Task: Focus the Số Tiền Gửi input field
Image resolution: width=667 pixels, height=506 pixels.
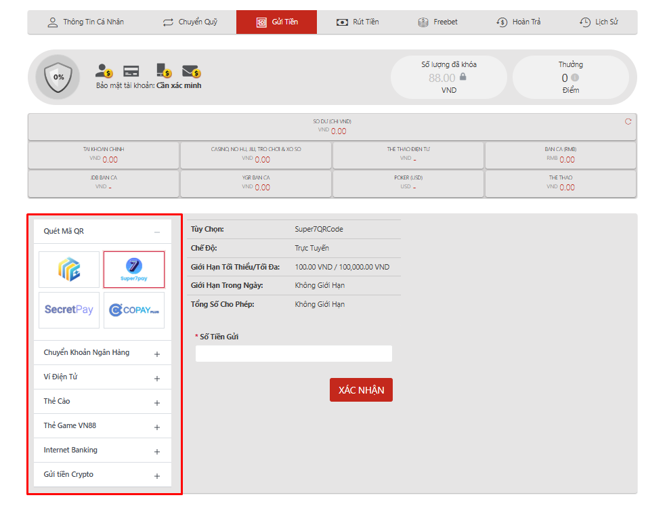Action: [x=293, y=354]
